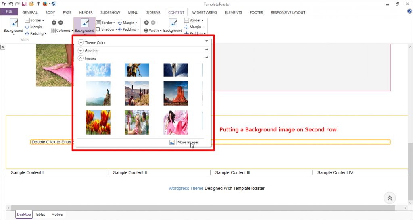Expand the Gradient section

(81, 50)
